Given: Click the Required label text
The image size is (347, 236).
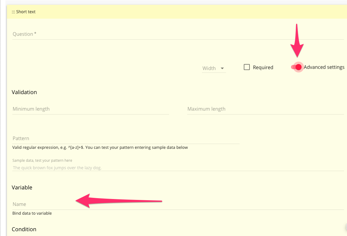Looking at the screenshot, I should point(263,68).
